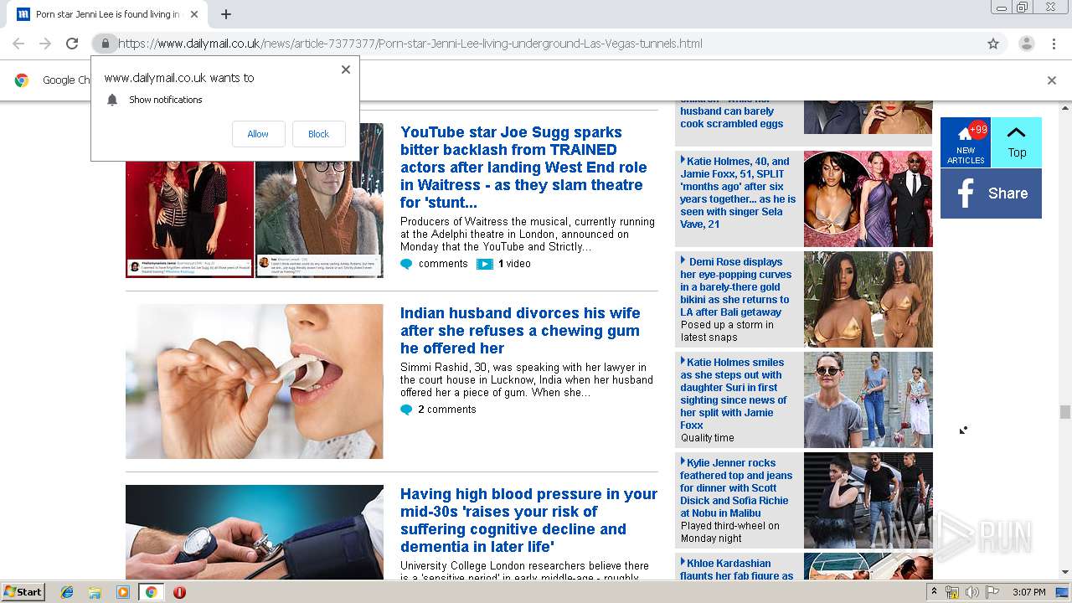This screenshot has width=1072, height=603.
Task: Click the Demi Rose sidebar thumbnail
Action: [868, 299]
